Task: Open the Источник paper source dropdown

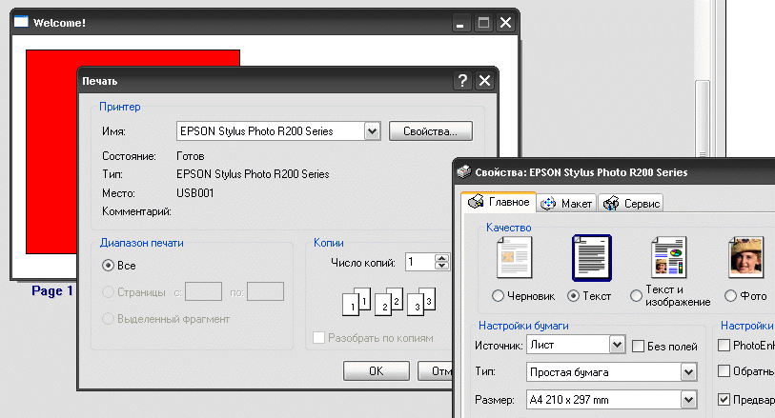Action: [x=617, y=345]
